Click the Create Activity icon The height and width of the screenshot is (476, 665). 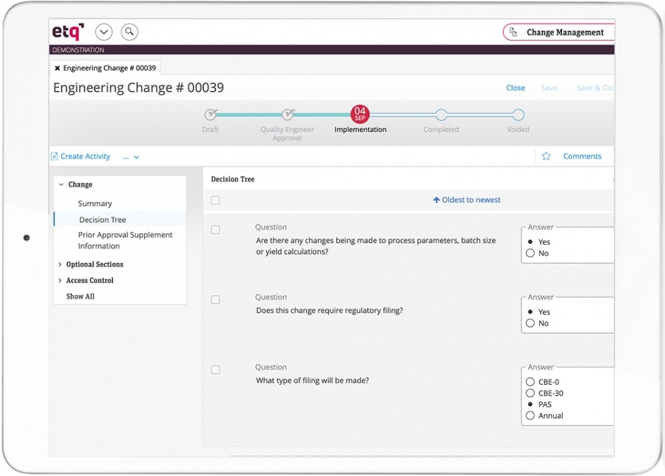point(54,156)
